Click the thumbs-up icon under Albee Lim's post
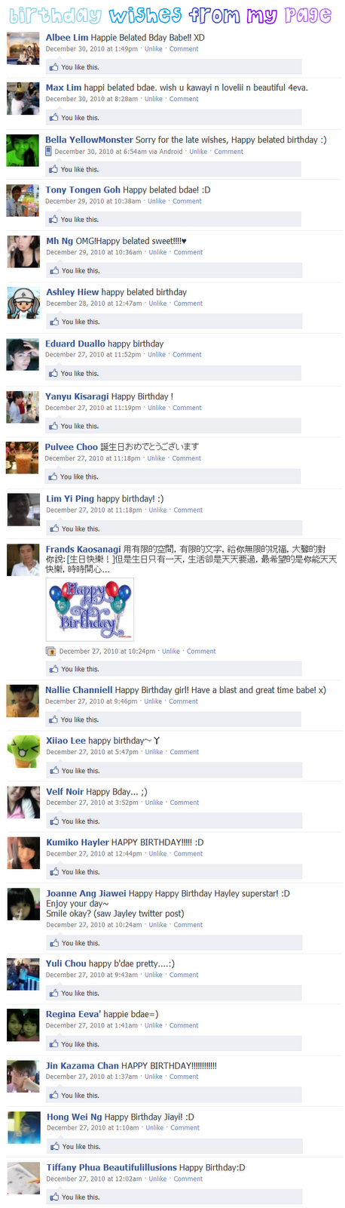This screenshot has width=345, height=1208. point(53,67)
